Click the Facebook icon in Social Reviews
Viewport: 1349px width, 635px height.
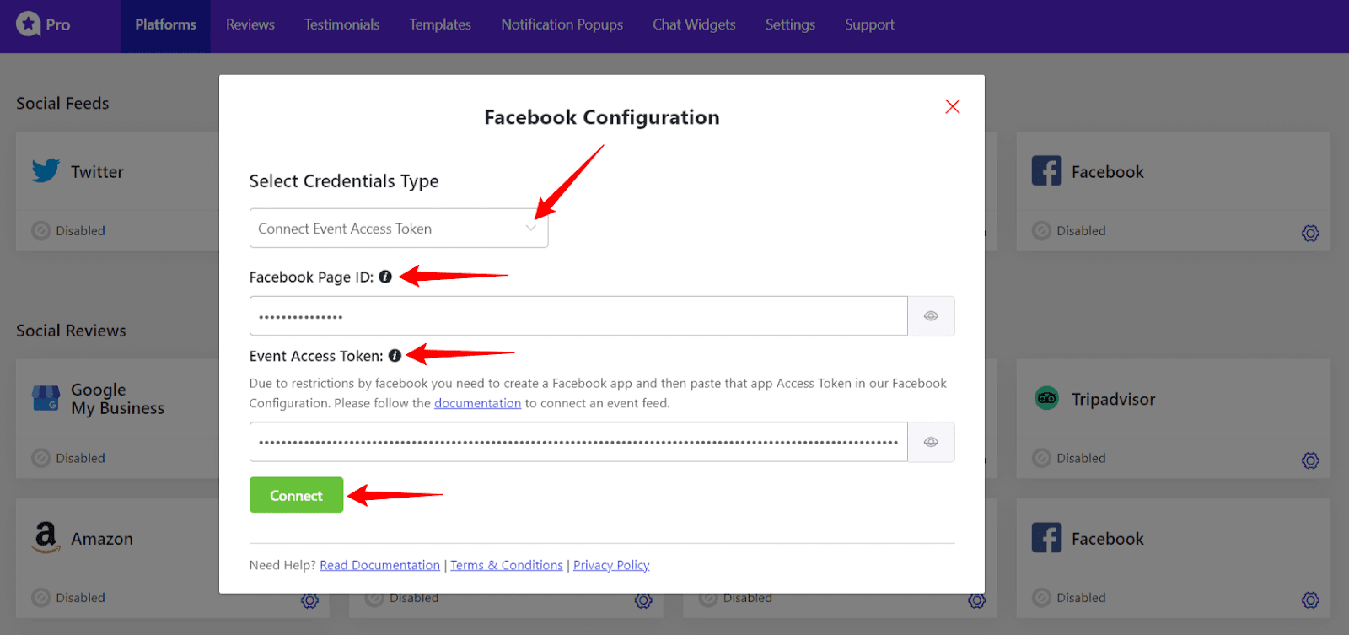point(1046,538)
